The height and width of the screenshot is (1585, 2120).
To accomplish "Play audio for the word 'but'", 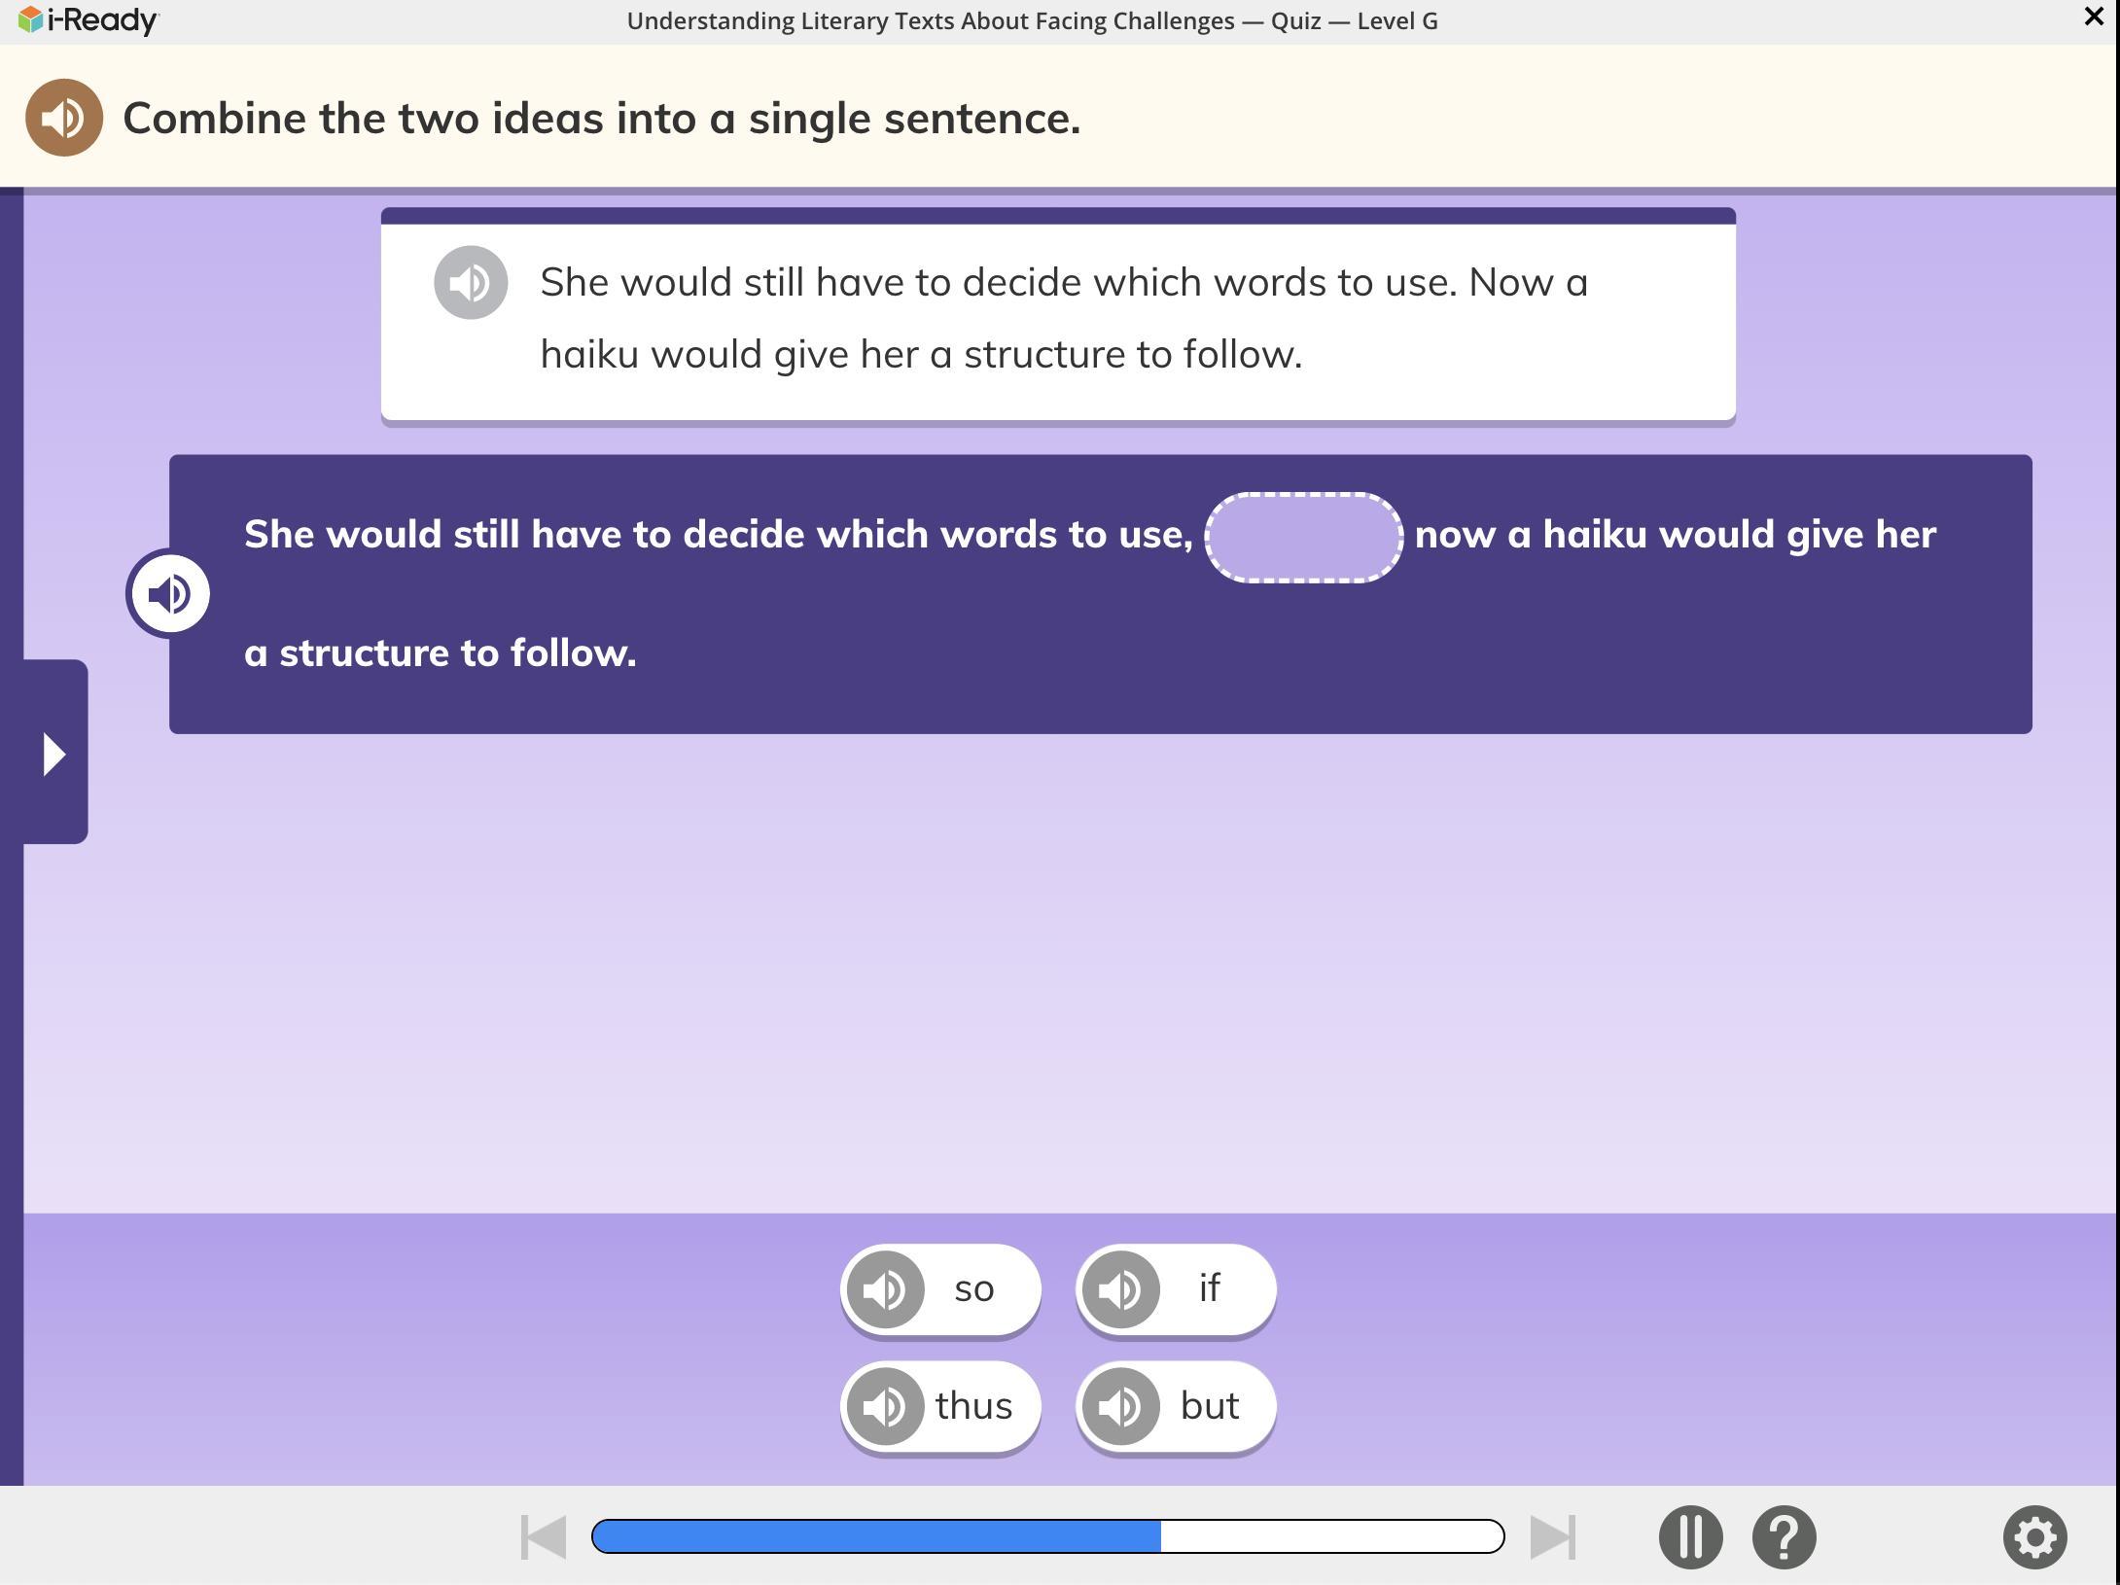I will point(1120,1406).
